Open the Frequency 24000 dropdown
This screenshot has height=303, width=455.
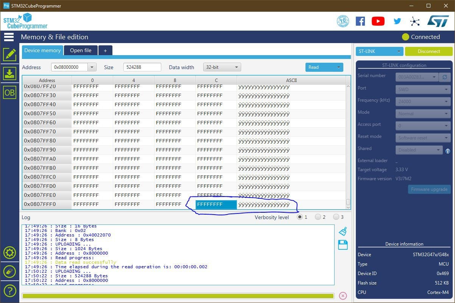(423, 102)
